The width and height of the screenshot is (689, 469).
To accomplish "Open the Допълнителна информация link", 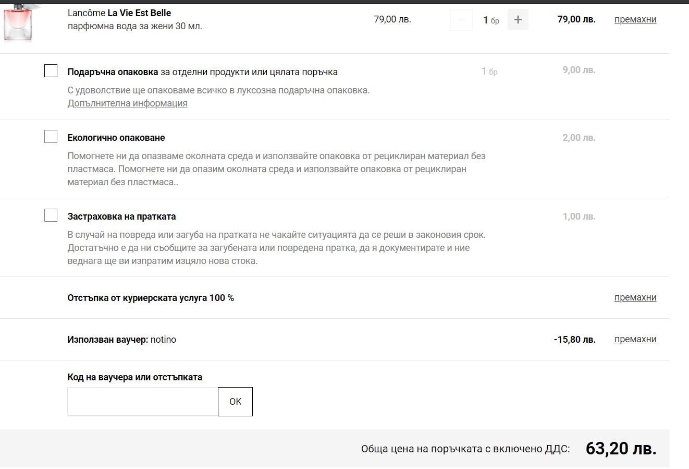I will pos(127,103).
